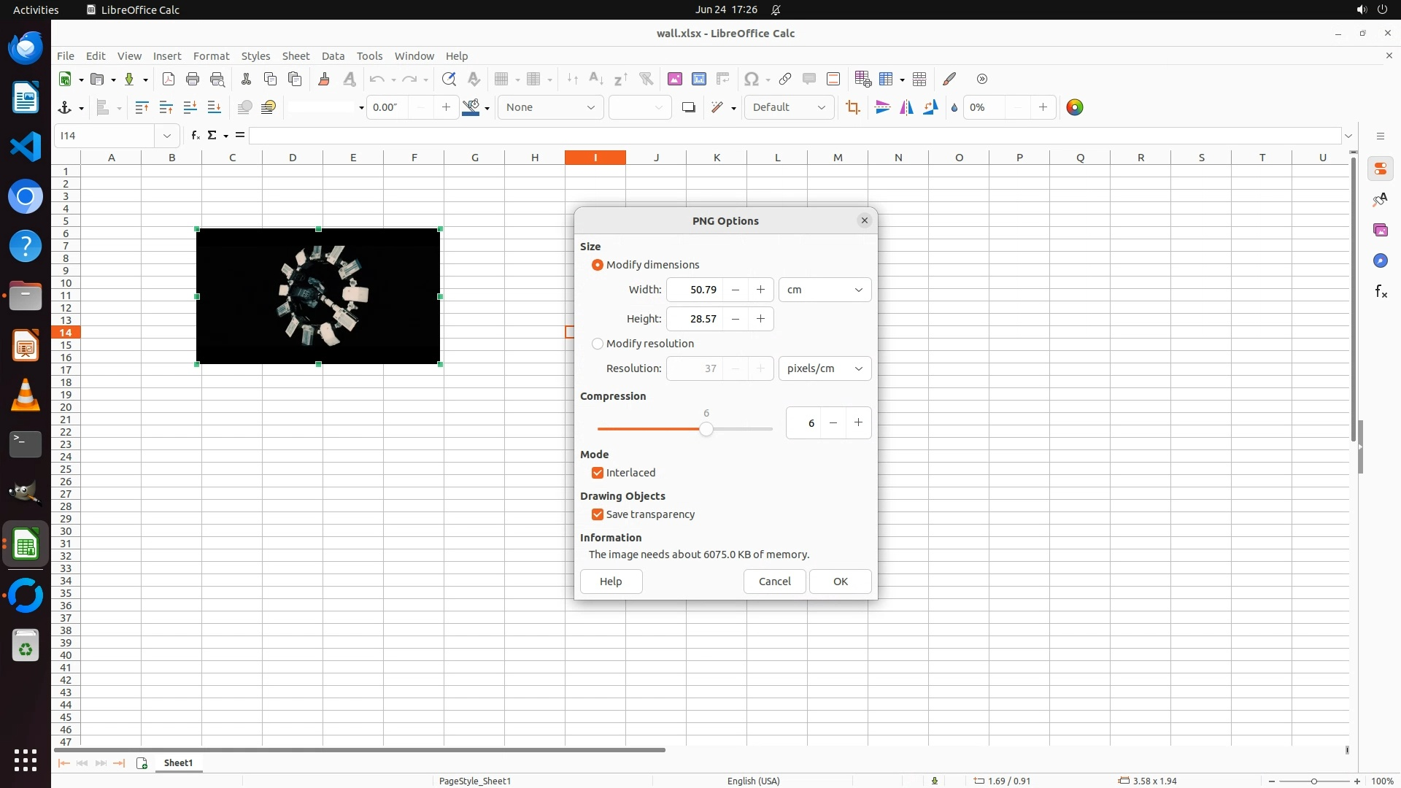Click the Export as PDF icon
Image resolution: width=1401 pixels, height=788 pixels.
click(169, 79)
